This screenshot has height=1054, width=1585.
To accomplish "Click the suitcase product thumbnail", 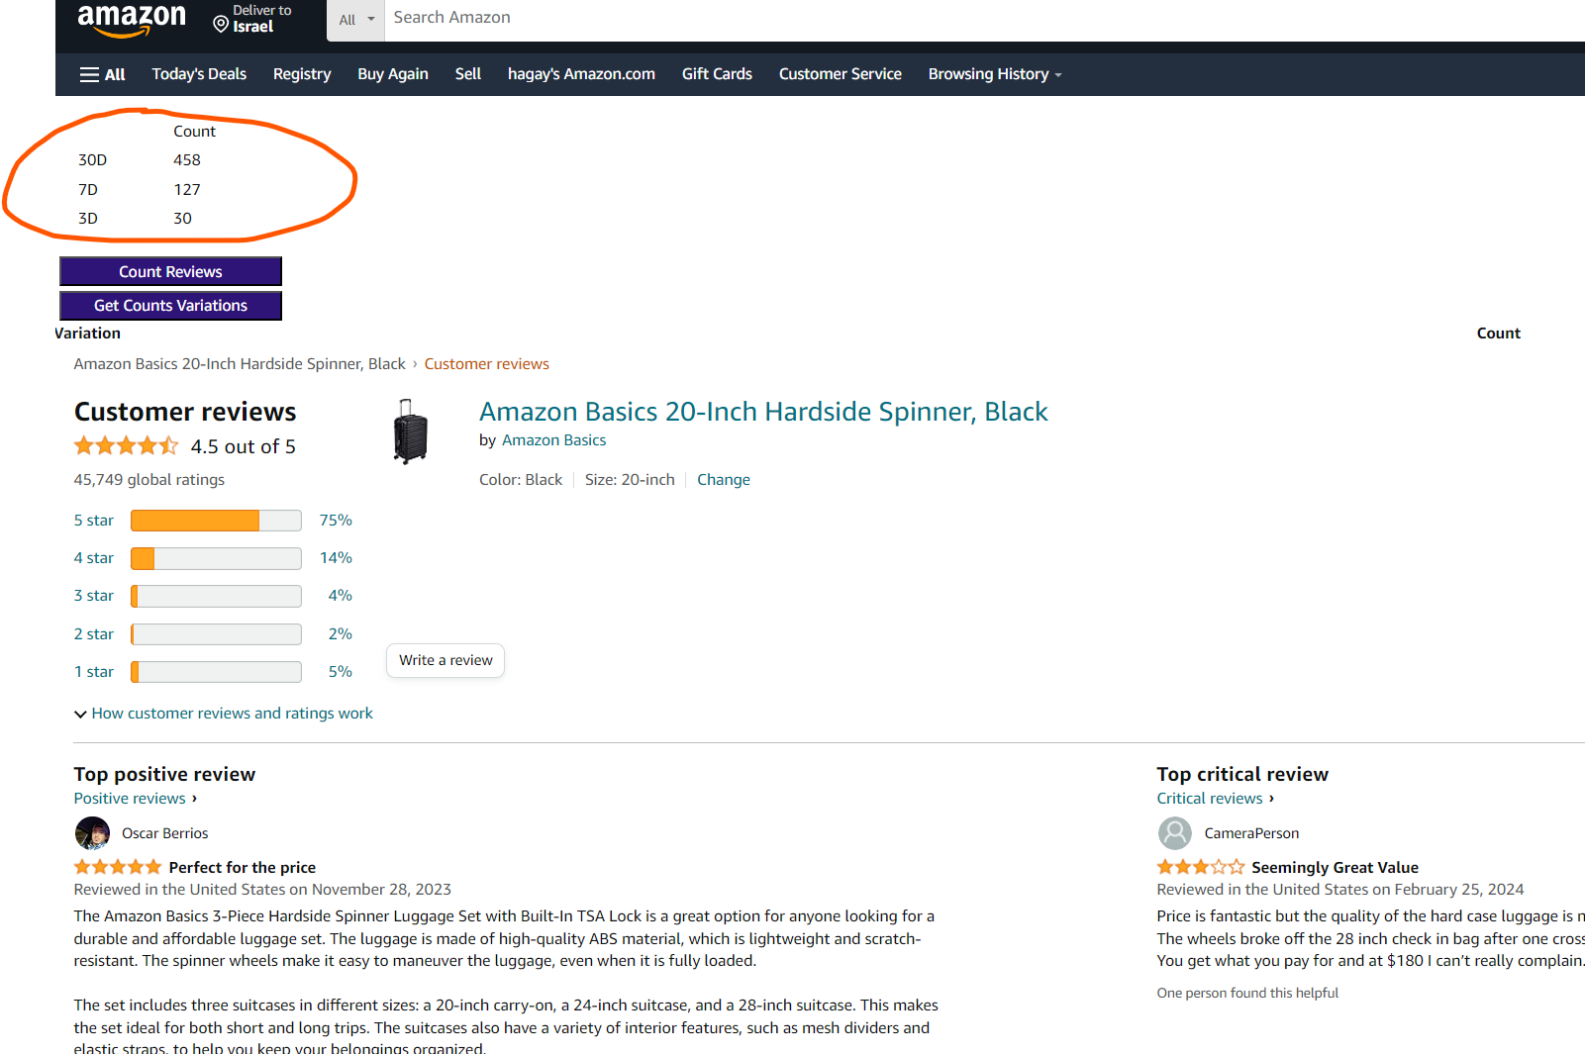I will click(410, 431).
